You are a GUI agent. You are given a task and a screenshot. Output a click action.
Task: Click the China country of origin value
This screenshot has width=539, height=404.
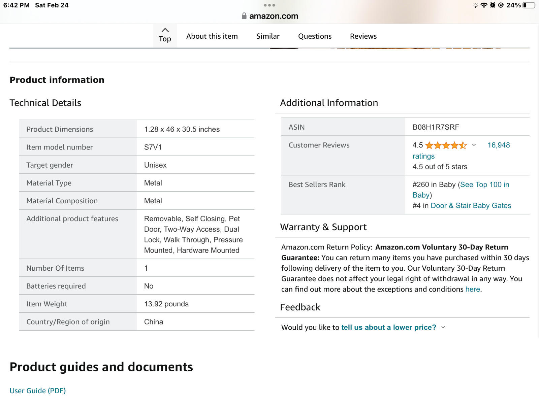point(154,322)
